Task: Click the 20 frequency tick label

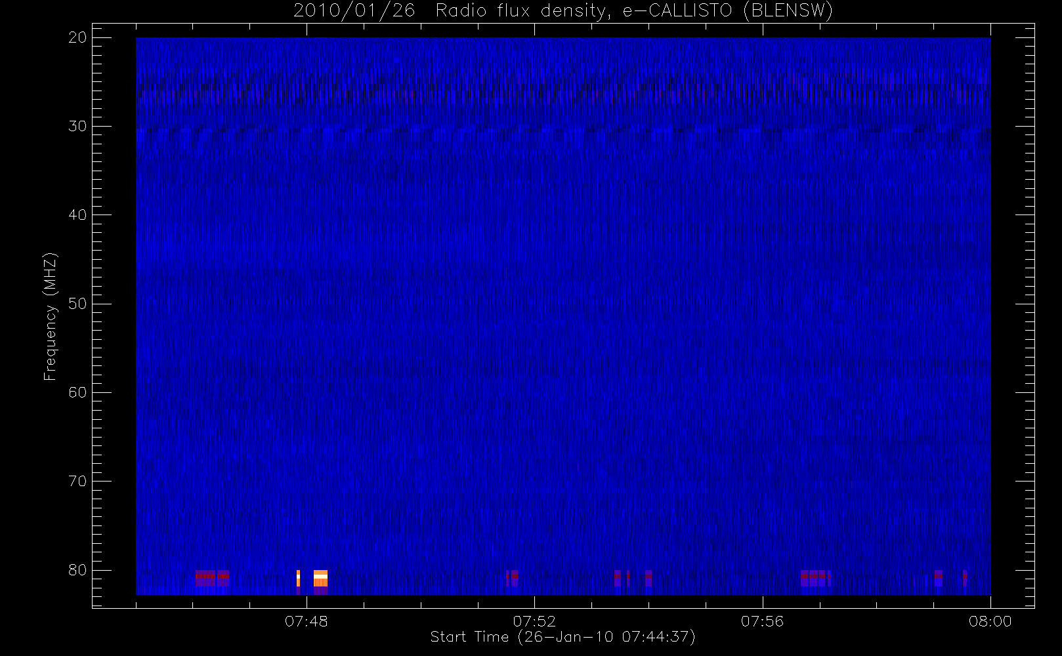Action: pos(77,38)
